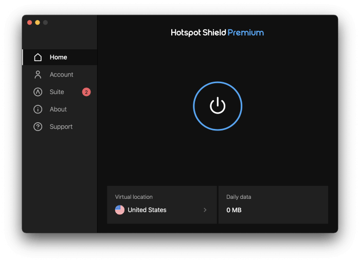This screenshot has width=360, height=262.
Task: Click the About info icon
Action: pos(38,109)
